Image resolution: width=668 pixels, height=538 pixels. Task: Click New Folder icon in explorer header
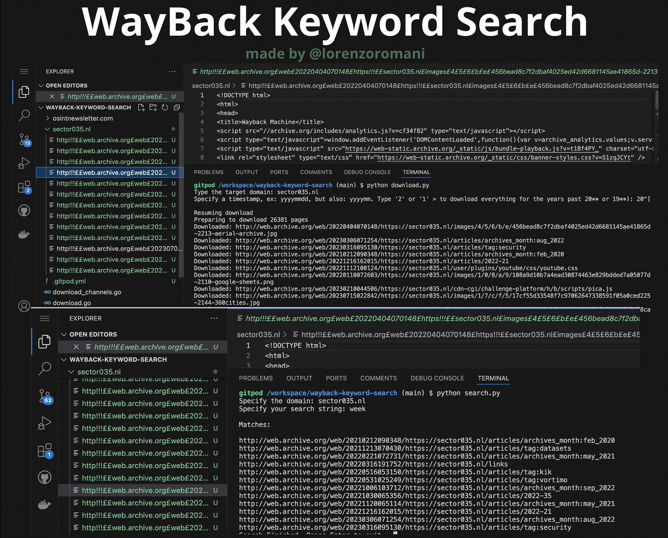click(x=153, y=107)
